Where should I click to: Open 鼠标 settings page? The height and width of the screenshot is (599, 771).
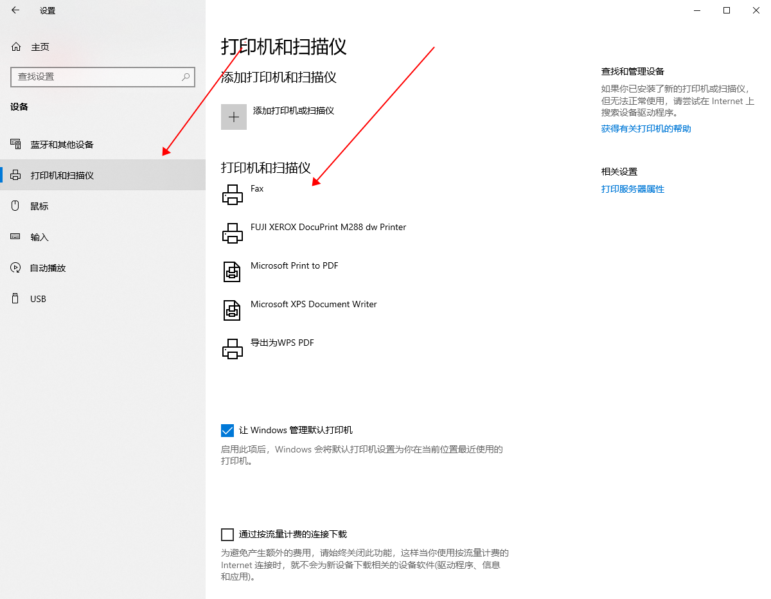40,206
